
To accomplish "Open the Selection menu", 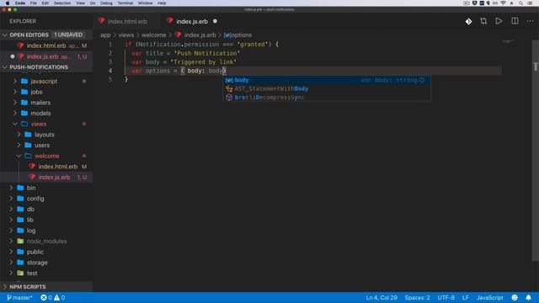I will pos(62,3).
